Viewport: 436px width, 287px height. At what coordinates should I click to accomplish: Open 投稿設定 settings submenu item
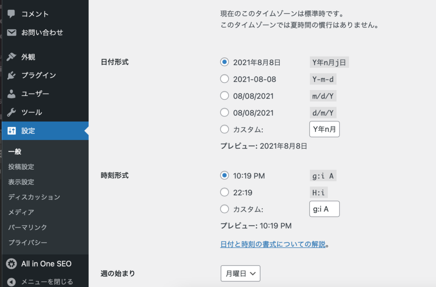pyautogui.click(x=21, y=167)
